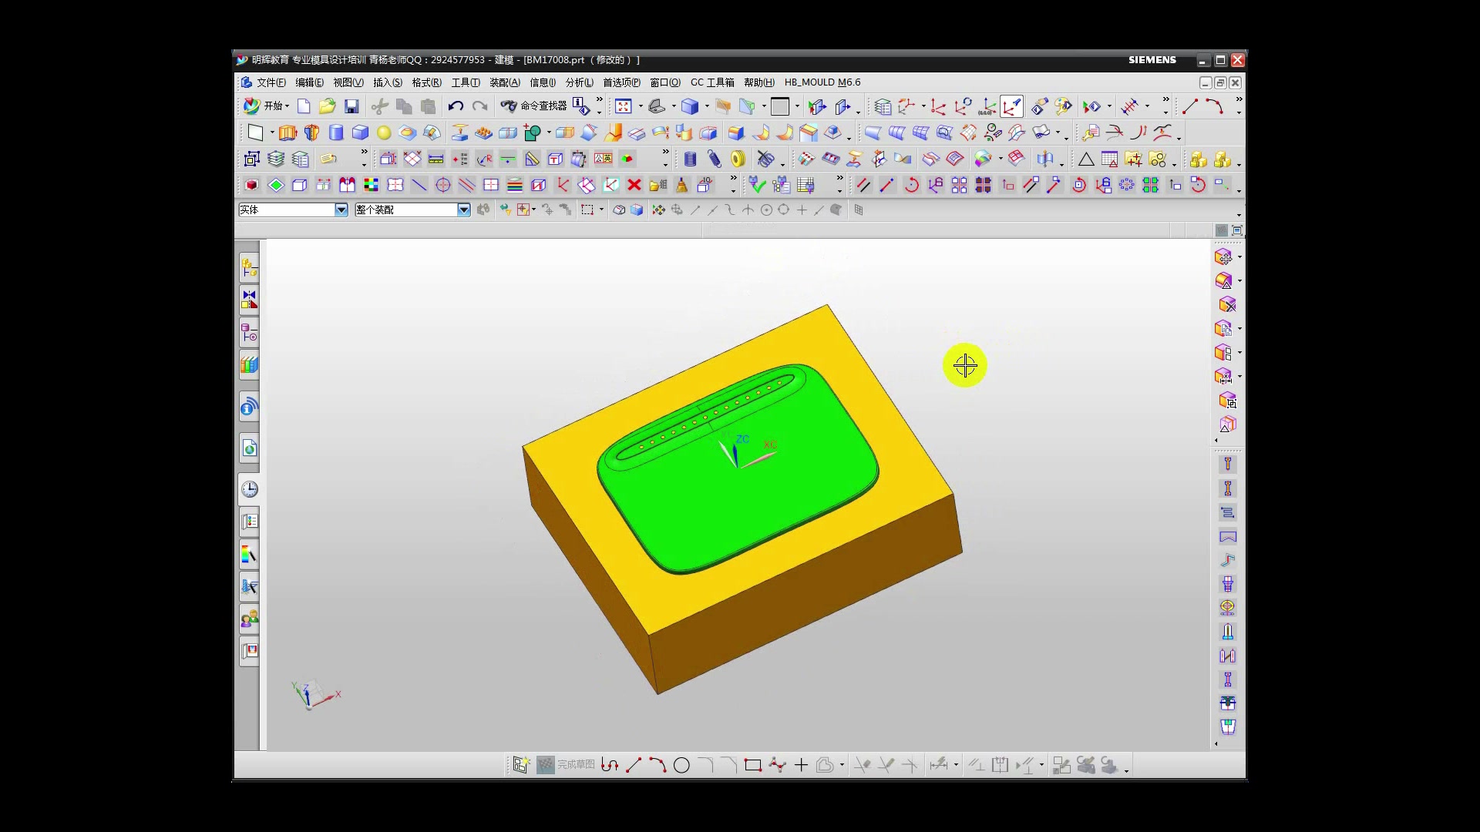Select the Cylinder primitive tool
Screen dimensions: 1480x832
click(x=336, y=133)
